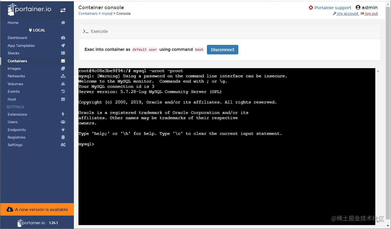Click the Home house icon

pyautogui.click(x=63, y=23)
